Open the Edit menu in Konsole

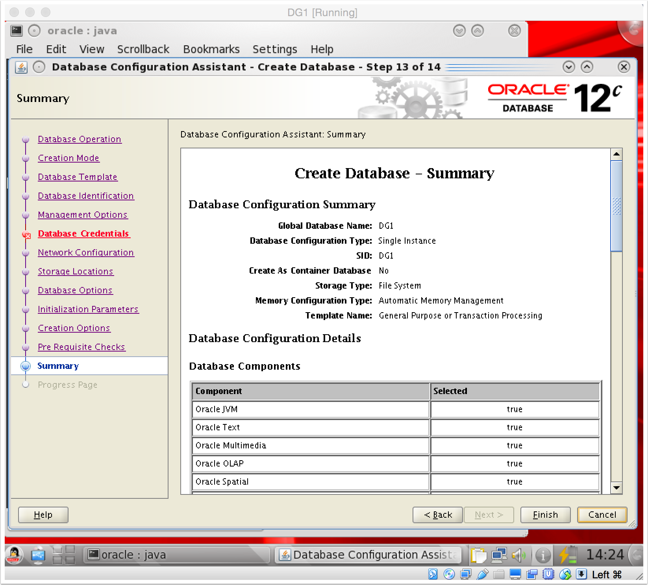[x=56, y=49]
